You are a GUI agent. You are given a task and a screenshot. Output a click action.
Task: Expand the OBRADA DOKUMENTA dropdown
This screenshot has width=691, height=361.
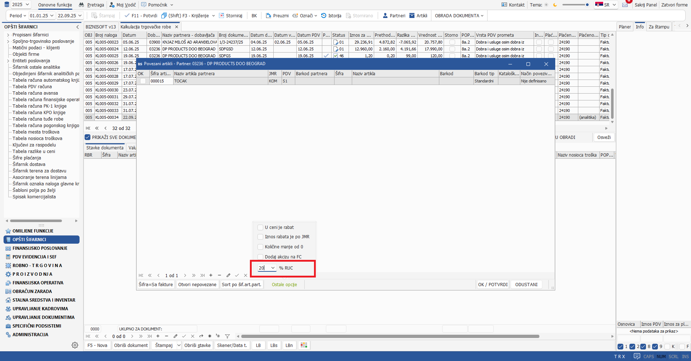coord(459,15)
